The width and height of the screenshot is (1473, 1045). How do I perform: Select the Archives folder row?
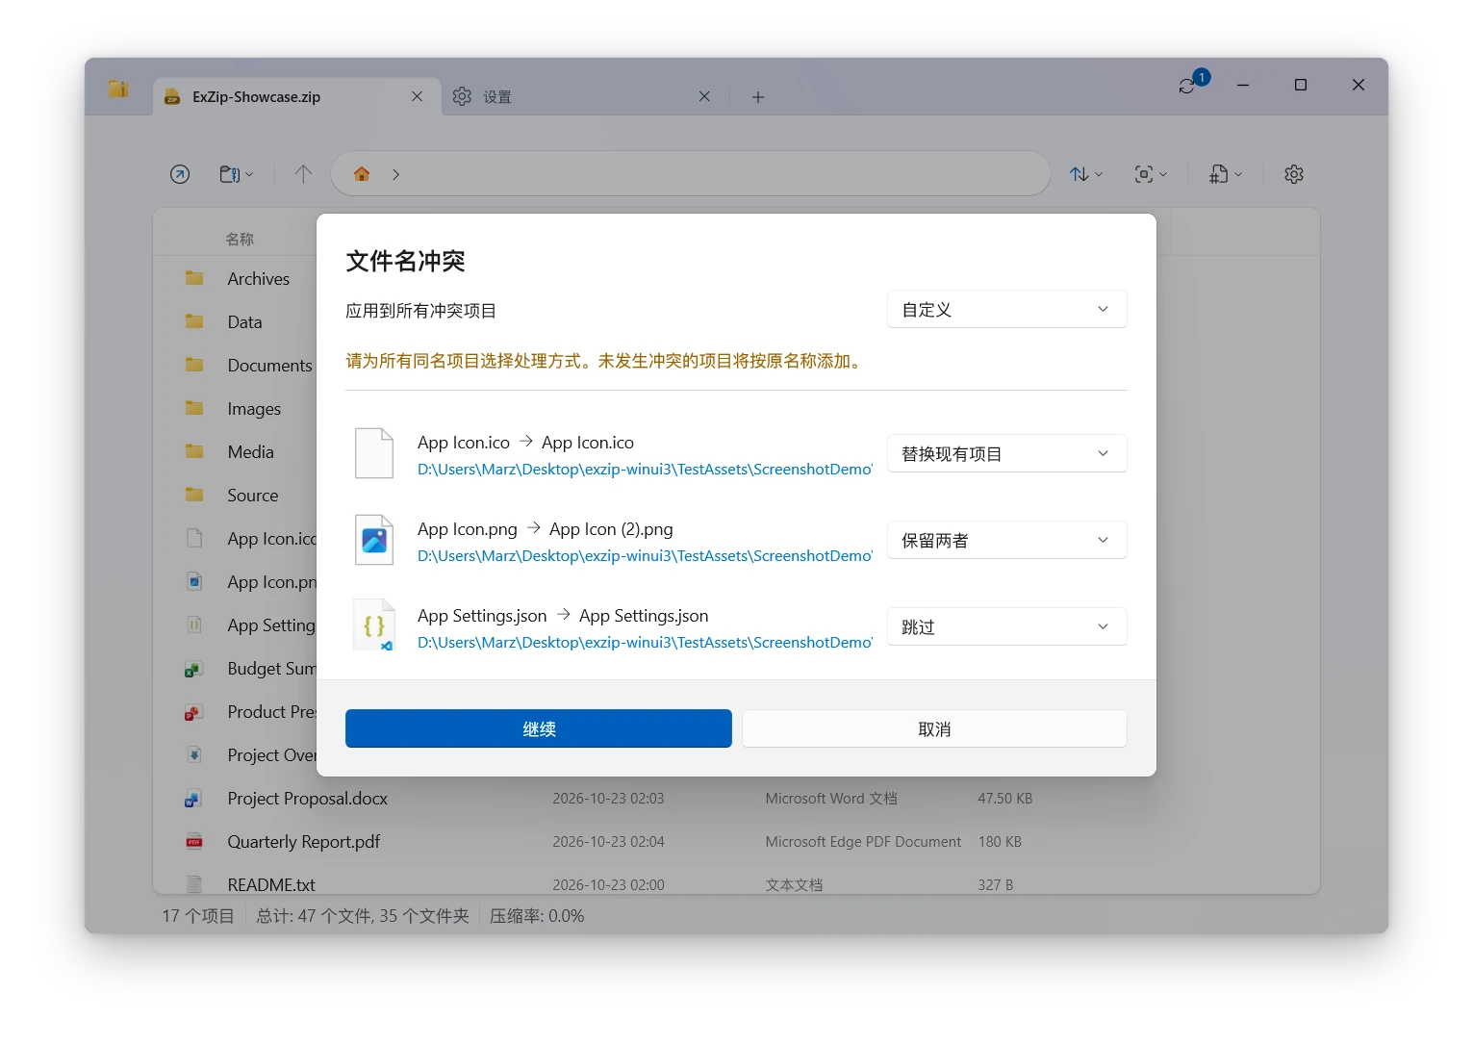pos(236,278)
